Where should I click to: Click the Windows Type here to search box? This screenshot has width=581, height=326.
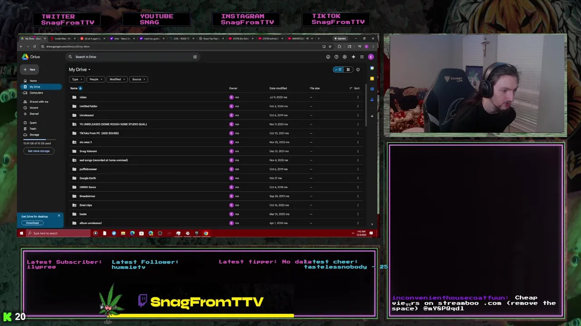(x=58, y=233)
